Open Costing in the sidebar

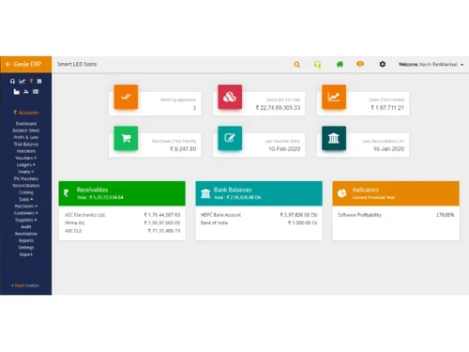point(26,192)
